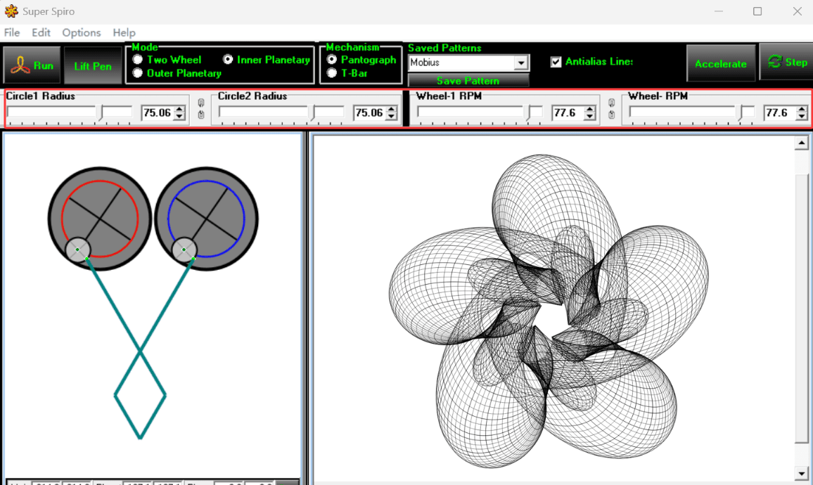
Task: Click the Accelerate button
Action: point(721,64)
